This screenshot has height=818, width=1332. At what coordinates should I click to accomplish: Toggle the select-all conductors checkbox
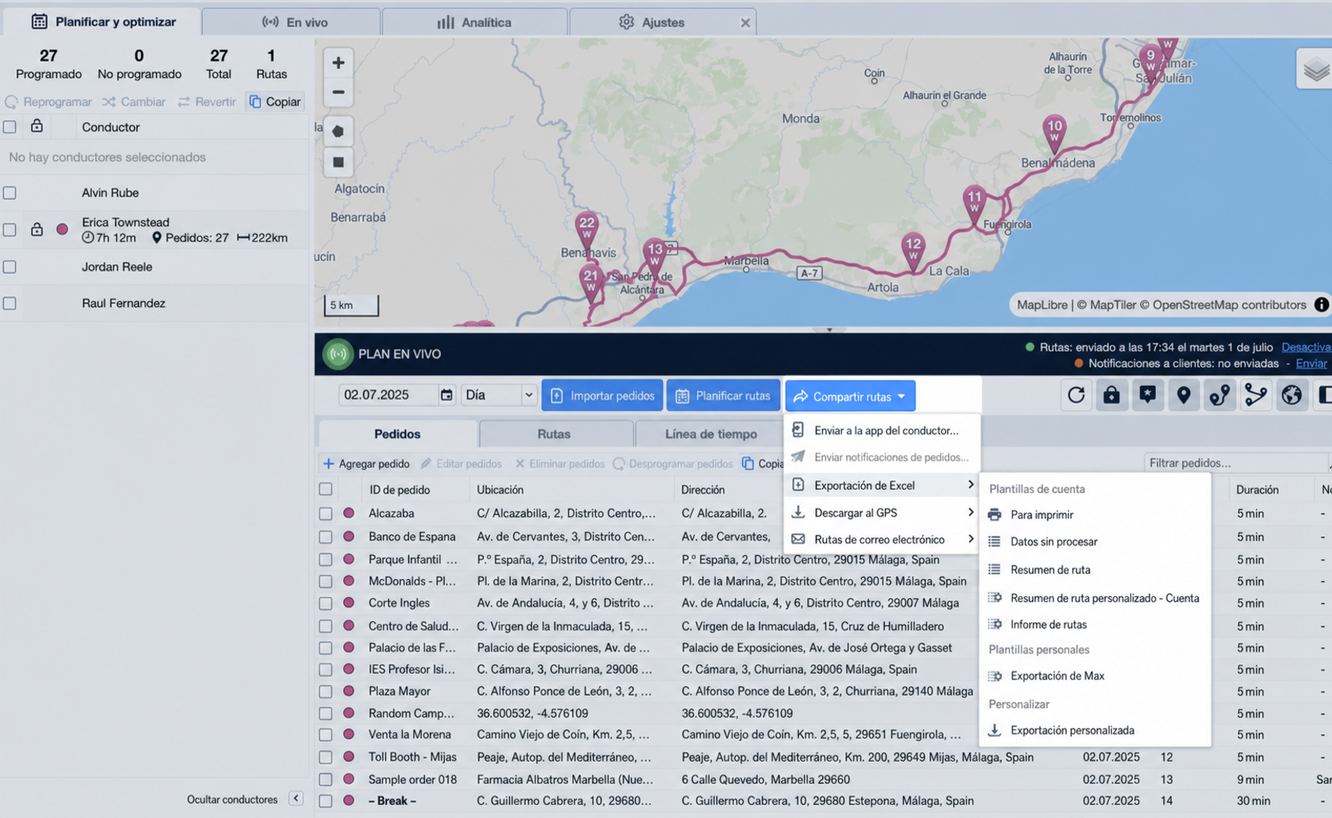(x=10, y=126)
